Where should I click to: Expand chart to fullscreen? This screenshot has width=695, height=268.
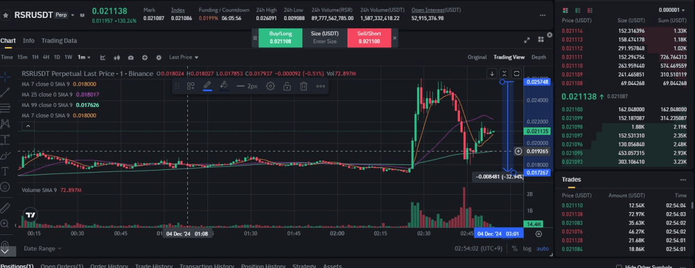click(x=527, y=40)
